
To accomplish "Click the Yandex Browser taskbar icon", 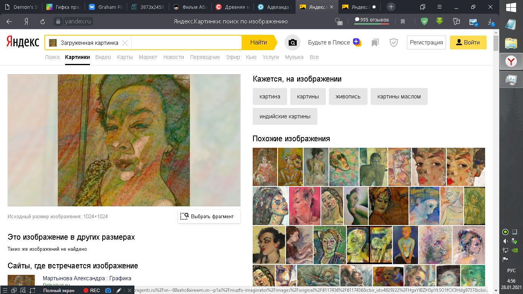I will [x=511, y=61].
